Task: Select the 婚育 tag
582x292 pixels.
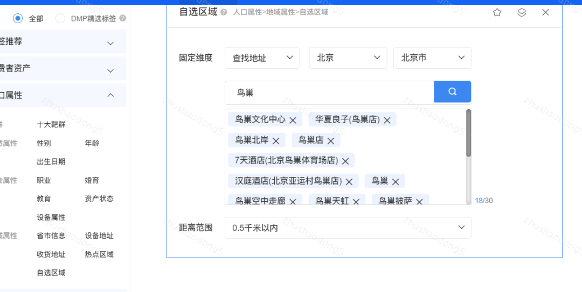Action: (x=92, y=181)
